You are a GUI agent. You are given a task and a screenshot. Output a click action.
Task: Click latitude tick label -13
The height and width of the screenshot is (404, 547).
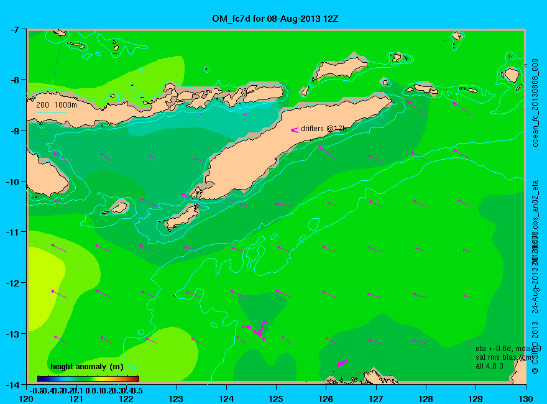12,334
